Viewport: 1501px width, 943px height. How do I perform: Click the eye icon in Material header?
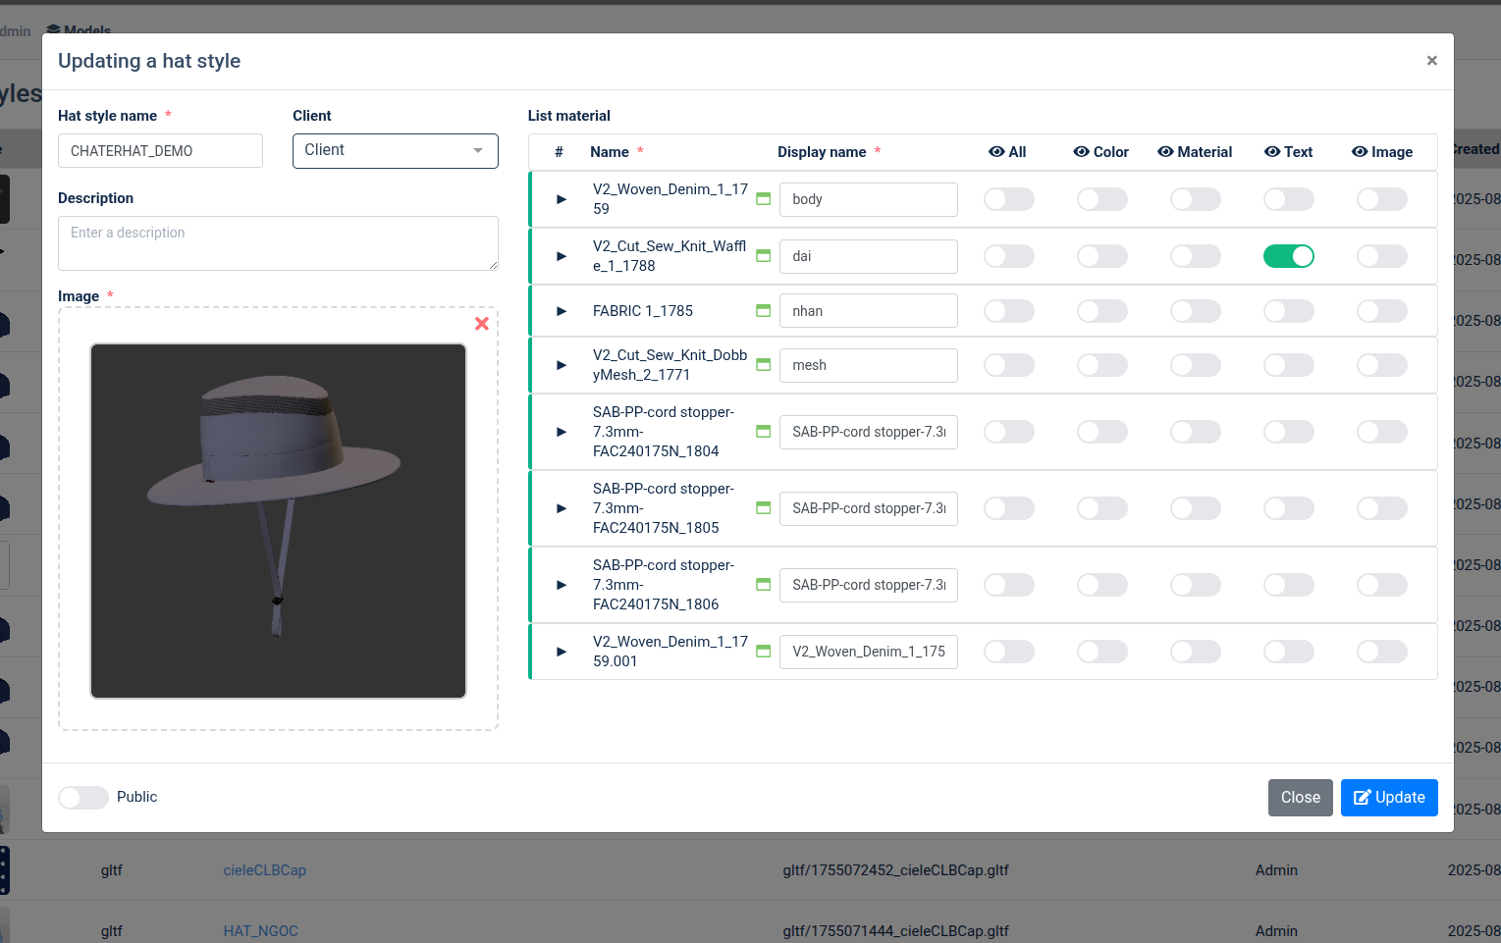[x=1165, y=152]
